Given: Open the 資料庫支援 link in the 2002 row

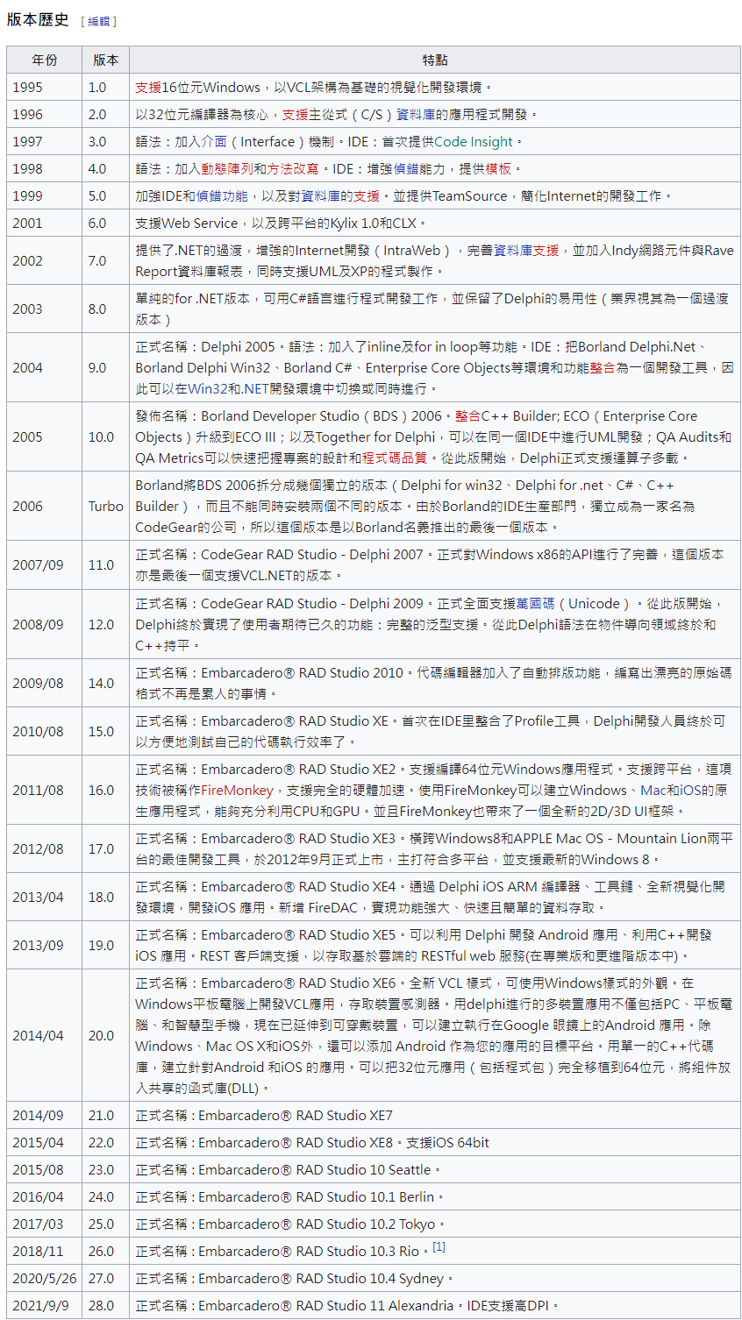Looking at the screenshot, I should 526,251.
